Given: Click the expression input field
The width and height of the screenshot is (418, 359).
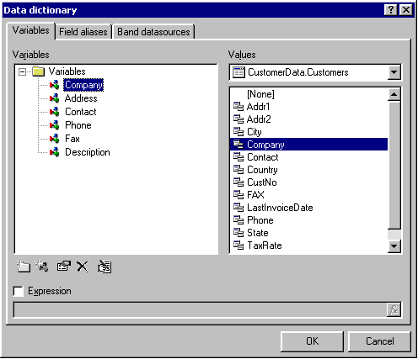Looking at the screenshot, I should (x=200, y=309).
